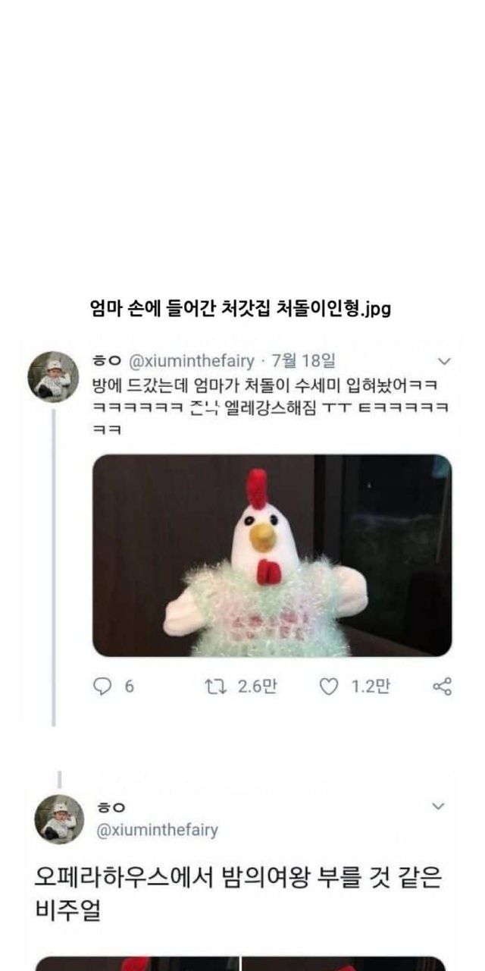Viewport: 485px width, 971px height.
Task: Click the ㅎㅇ display name in second tweet
Action: pos(111,807)
